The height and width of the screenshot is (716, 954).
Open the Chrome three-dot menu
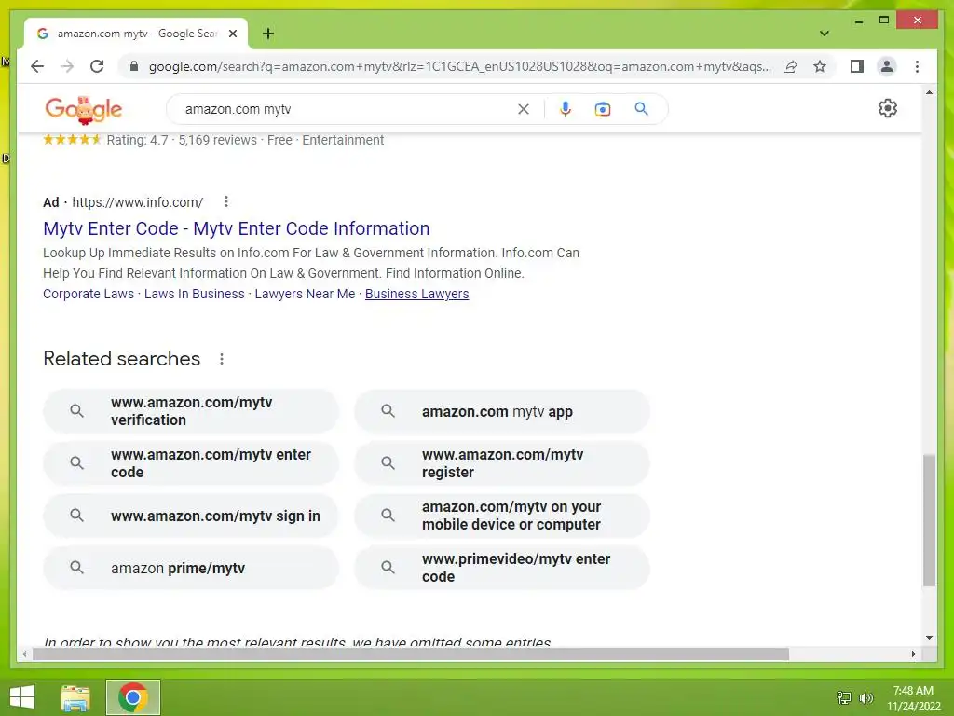coord(917,66)
